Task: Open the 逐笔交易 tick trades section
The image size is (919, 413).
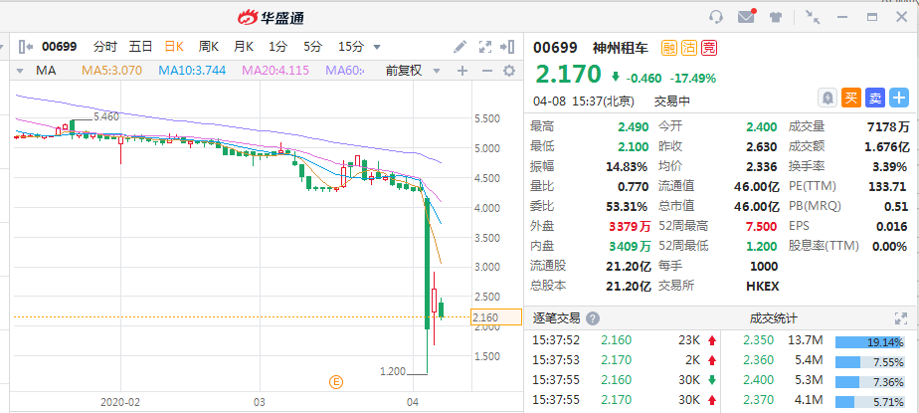Action: pos(556,318)
